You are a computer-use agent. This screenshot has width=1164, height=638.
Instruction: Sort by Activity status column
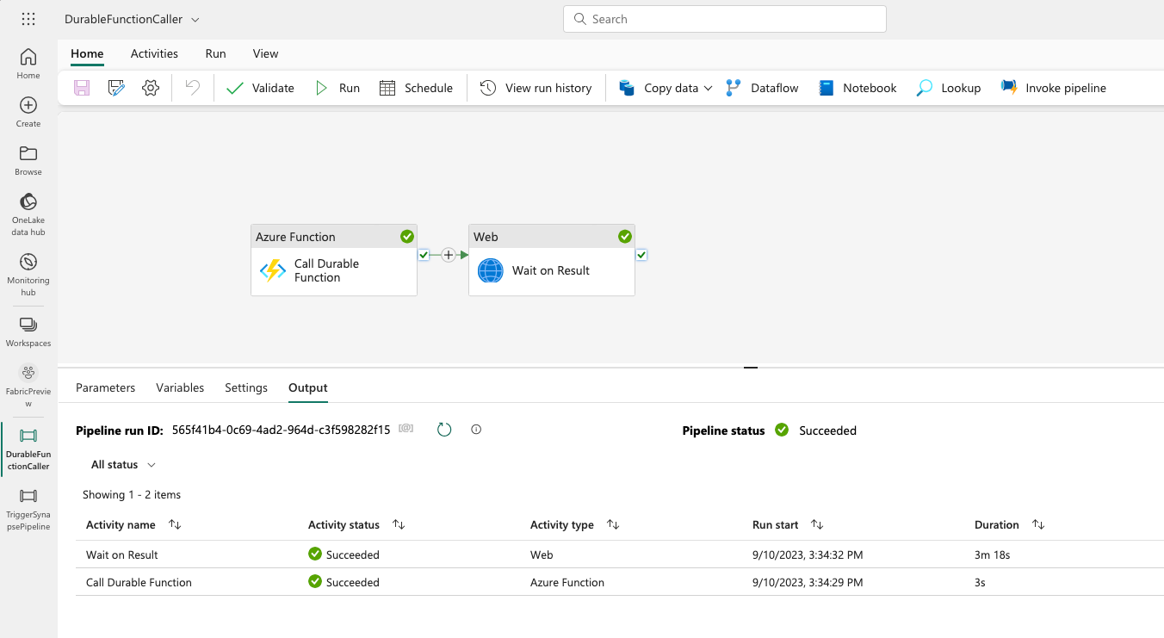click(x=399, y=524)
